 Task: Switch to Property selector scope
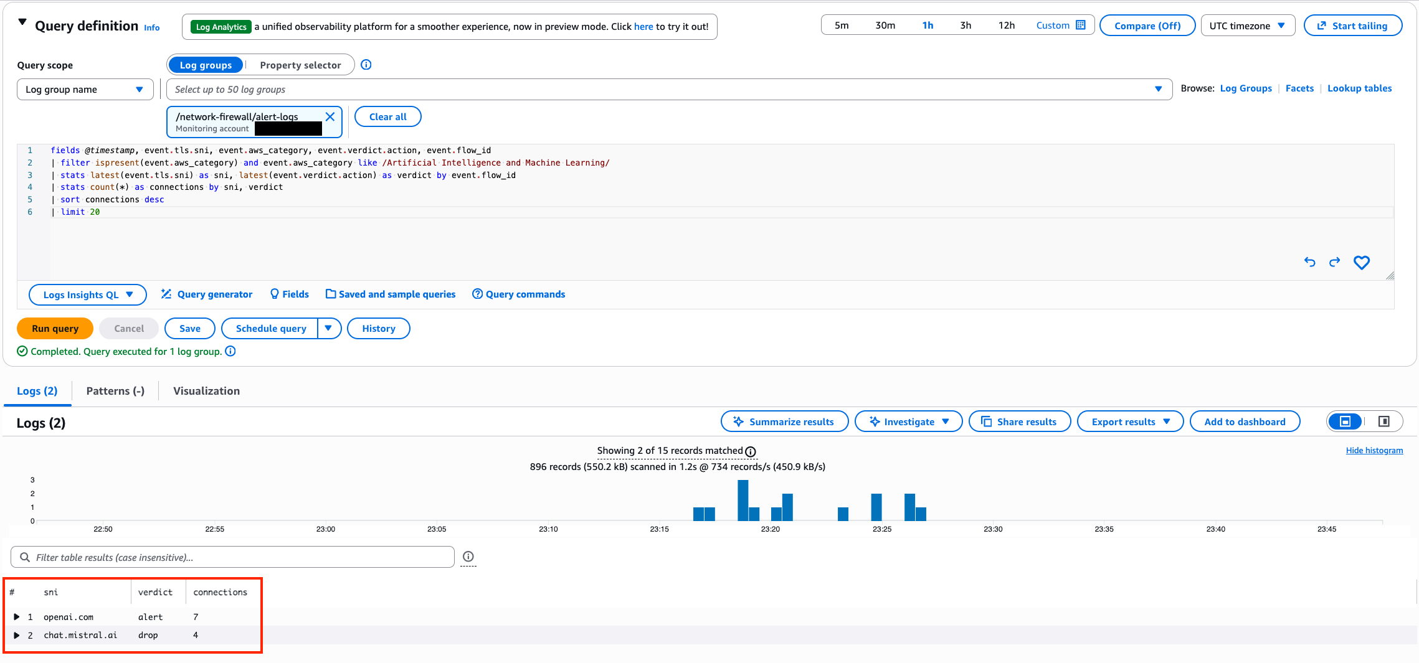click(x=300, y=65)
